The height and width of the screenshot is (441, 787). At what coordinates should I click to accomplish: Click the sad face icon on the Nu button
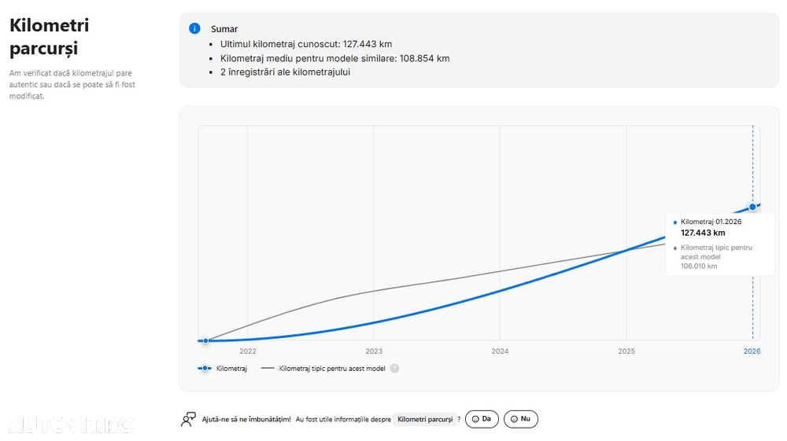[x=514, y=420]
